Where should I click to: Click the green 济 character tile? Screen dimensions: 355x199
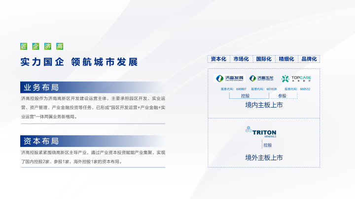48,46
